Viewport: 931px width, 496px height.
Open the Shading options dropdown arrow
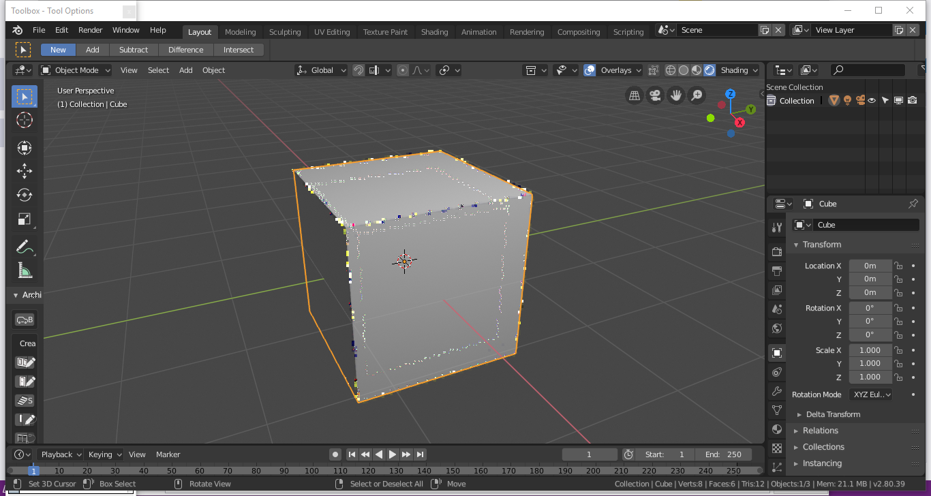[755, 70]
